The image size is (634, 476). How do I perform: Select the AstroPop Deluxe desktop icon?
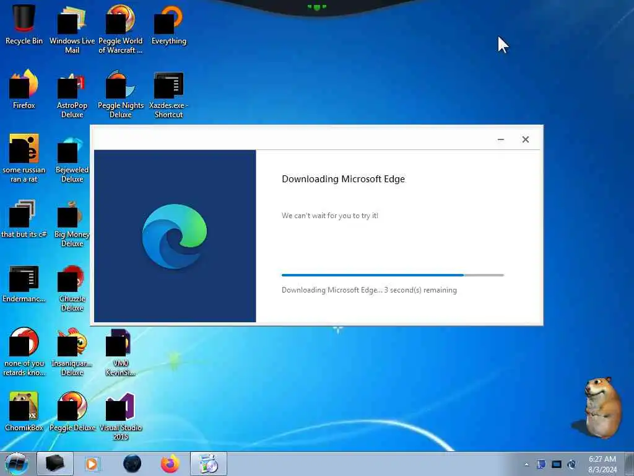coord(72,94)
